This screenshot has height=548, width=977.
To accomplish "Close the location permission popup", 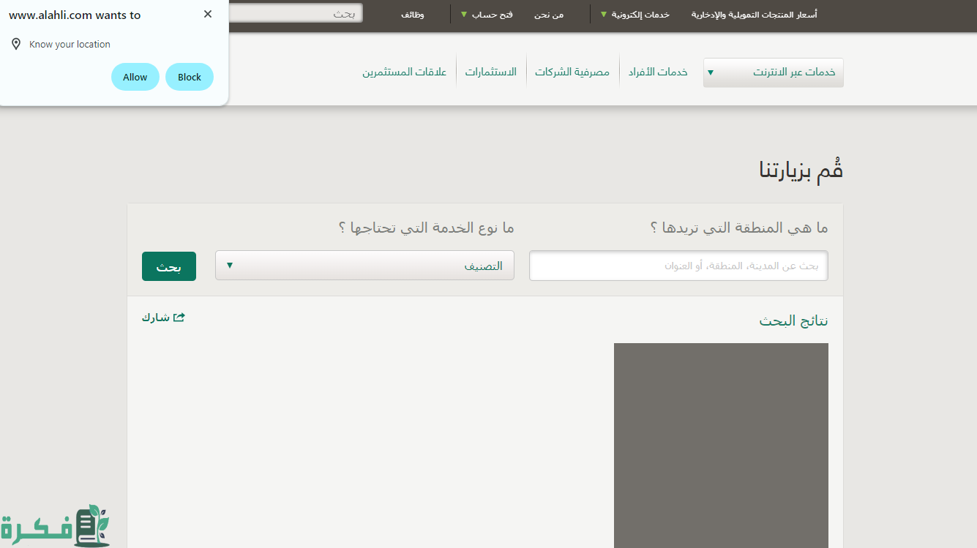I will click(208, 15).
